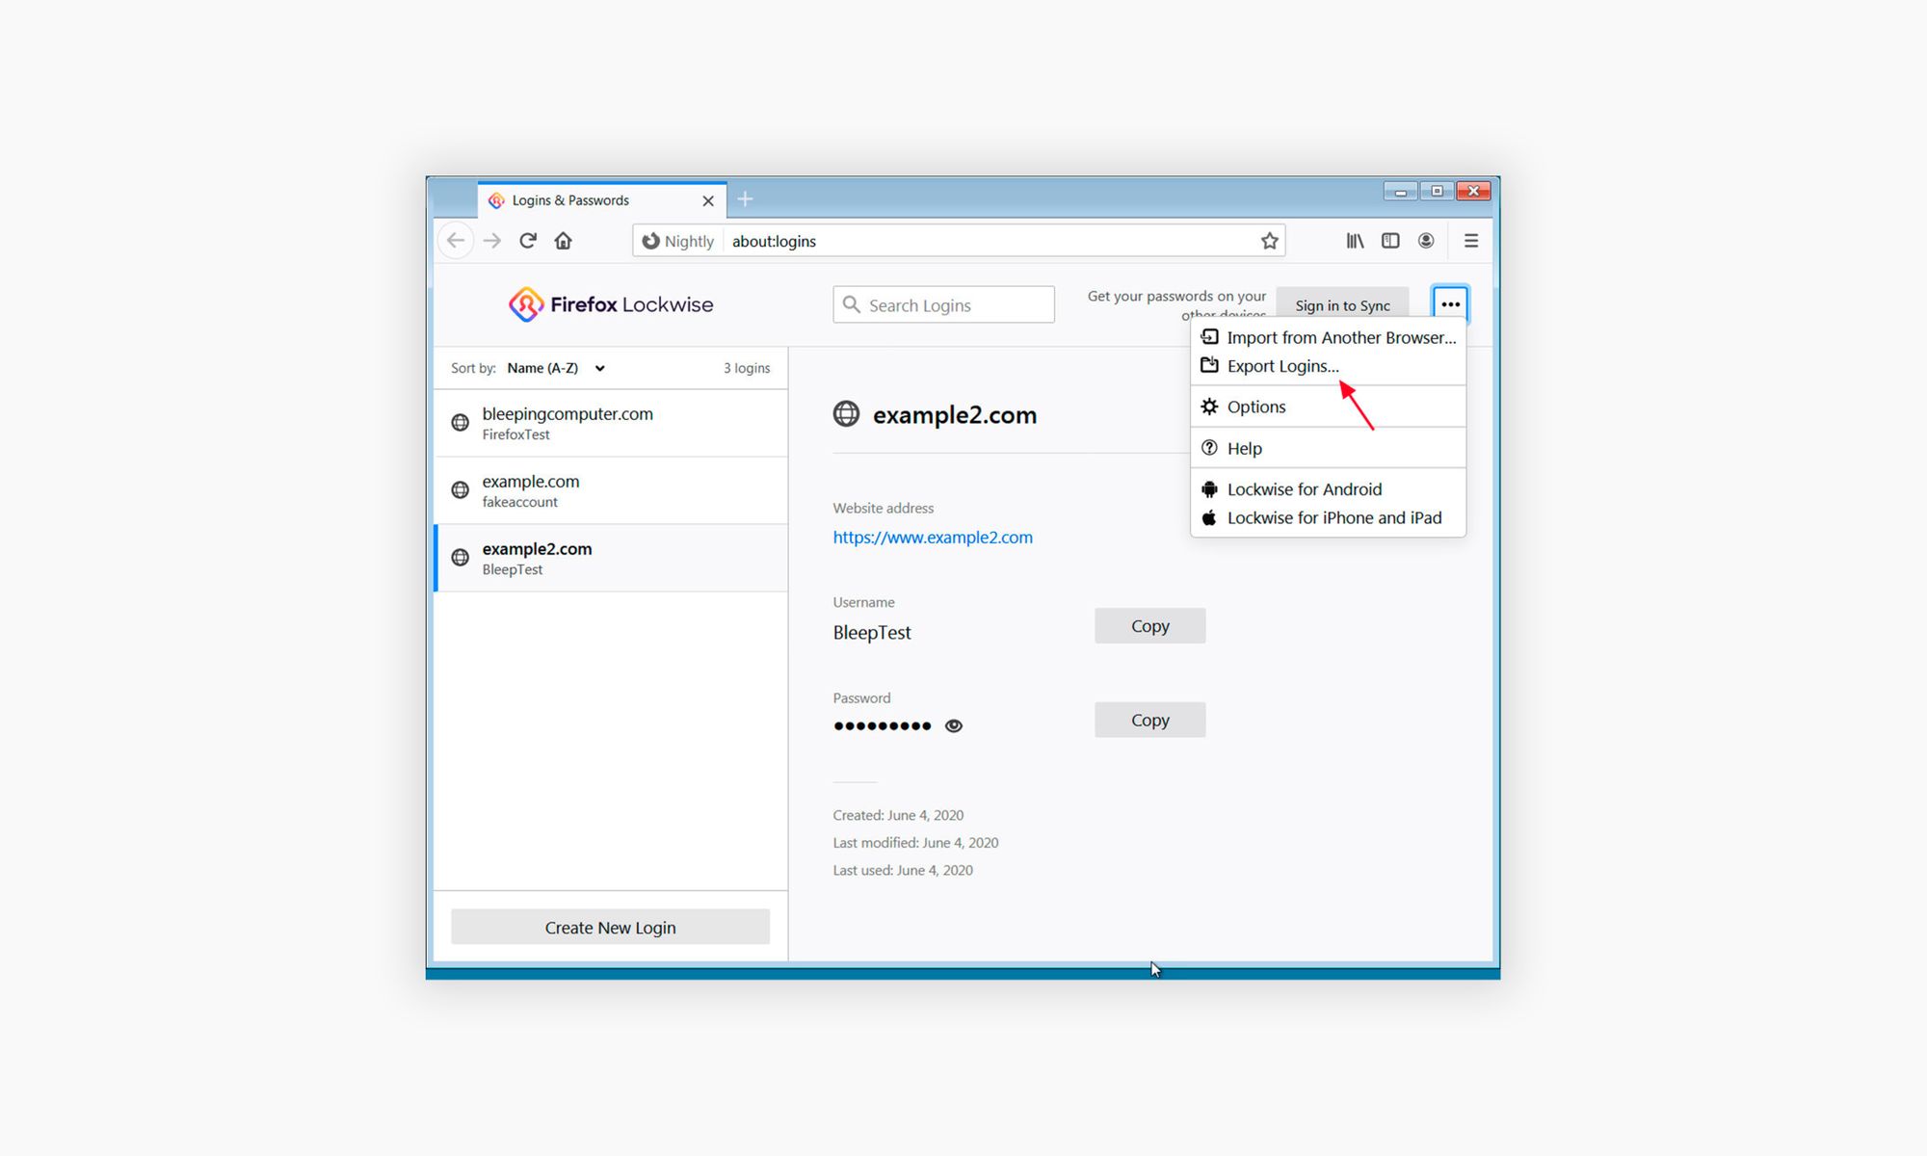Click Create New Login button
1927x1156 pixels.
(610, 926)
